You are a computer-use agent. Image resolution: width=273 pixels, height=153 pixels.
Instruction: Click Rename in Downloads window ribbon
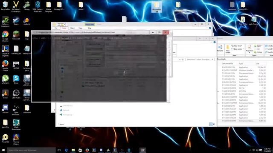tap(220, 48)
